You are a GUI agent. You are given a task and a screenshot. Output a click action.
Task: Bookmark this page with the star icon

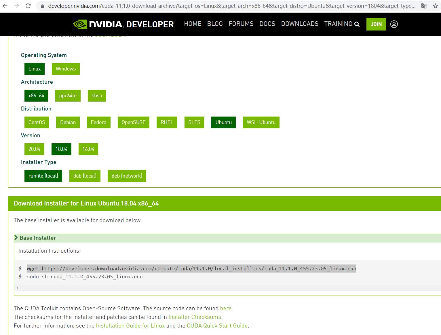pyautogui.click(x=435, y=6)
